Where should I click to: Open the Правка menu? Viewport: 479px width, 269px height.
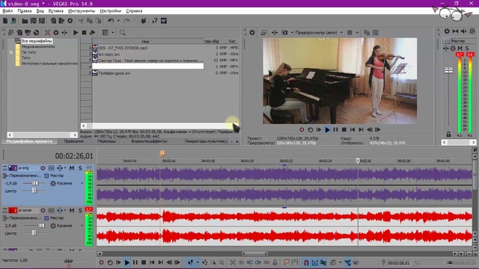click(x=25, y=10)
